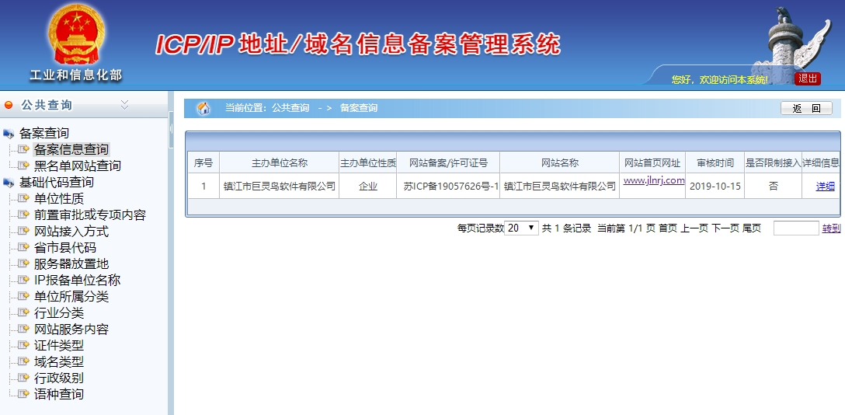Click the 备案查询 folder icon
This screenshot has width=845, height=415.
point(9,134)
